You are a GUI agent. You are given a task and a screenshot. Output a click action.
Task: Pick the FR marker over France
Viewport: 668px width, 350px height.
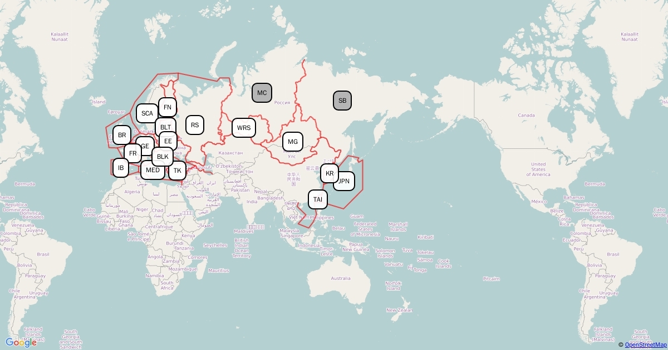[x=132, y=153]
